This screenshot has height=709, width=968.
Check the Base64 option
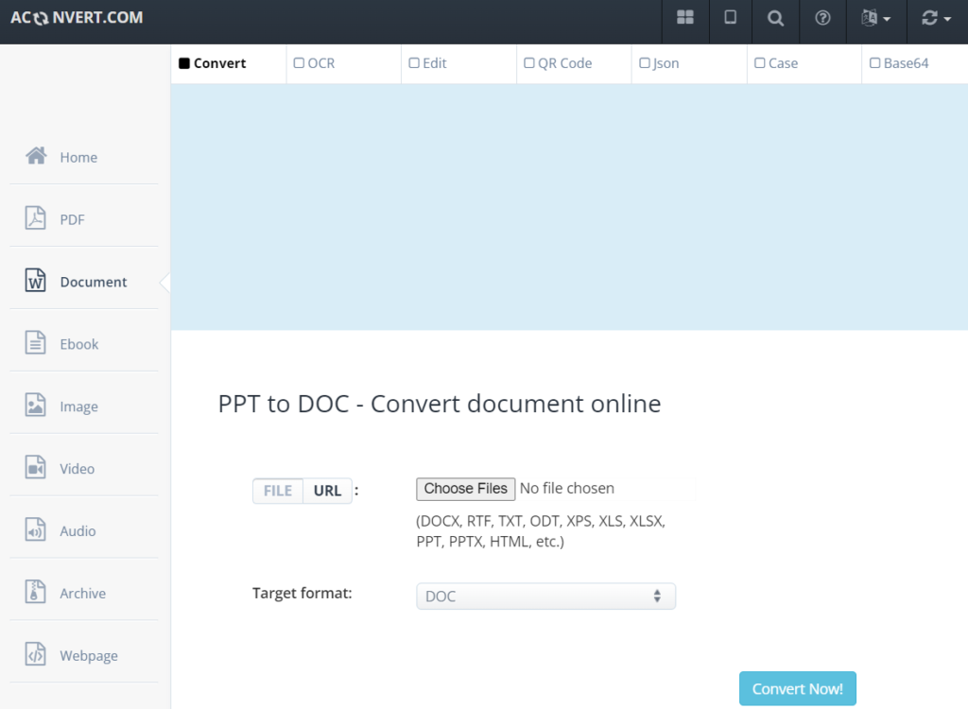coord(873,62)
